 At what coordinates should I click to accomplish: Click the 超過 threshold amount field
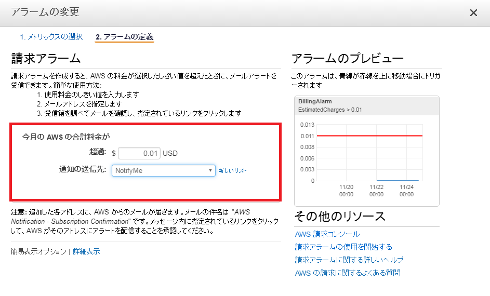(x=139, y=153)
